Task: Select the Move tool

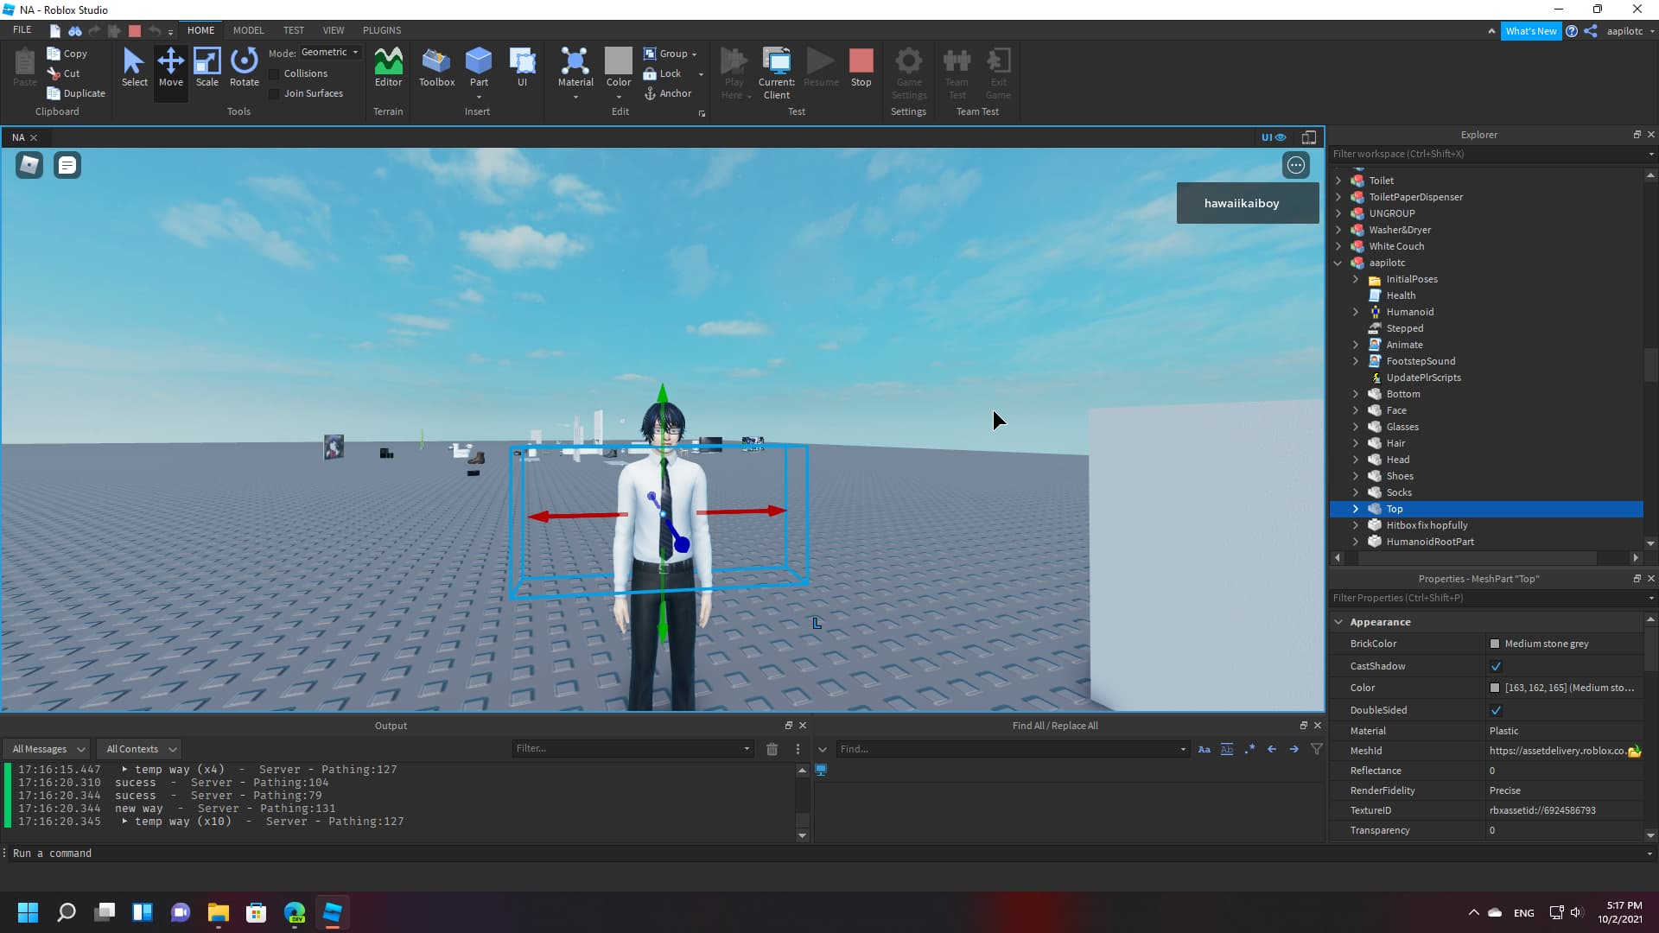Action: point(170,69)
